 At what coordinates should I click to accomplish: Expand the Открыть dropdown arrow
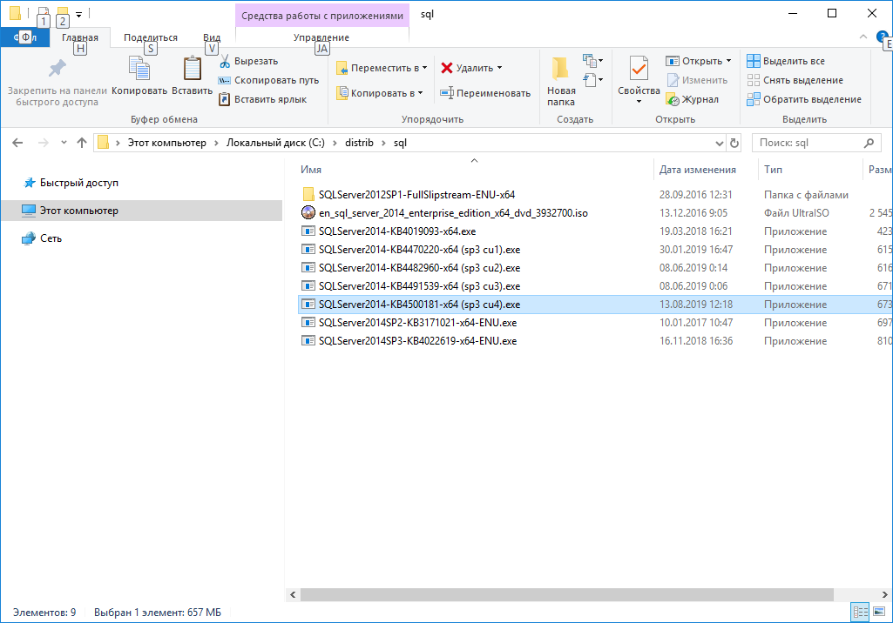(728, 61)
